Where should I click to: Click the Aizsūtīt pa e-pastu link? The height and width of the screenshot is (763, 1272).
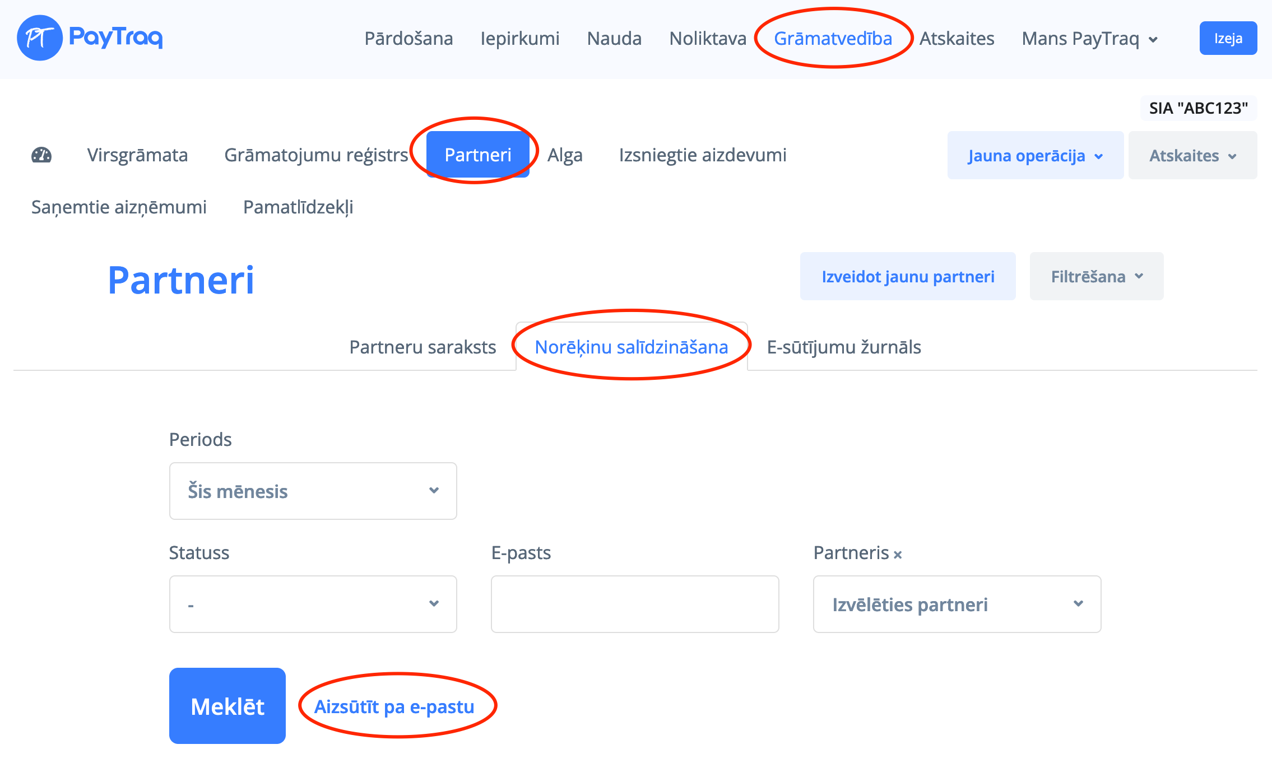pos(394,707)
